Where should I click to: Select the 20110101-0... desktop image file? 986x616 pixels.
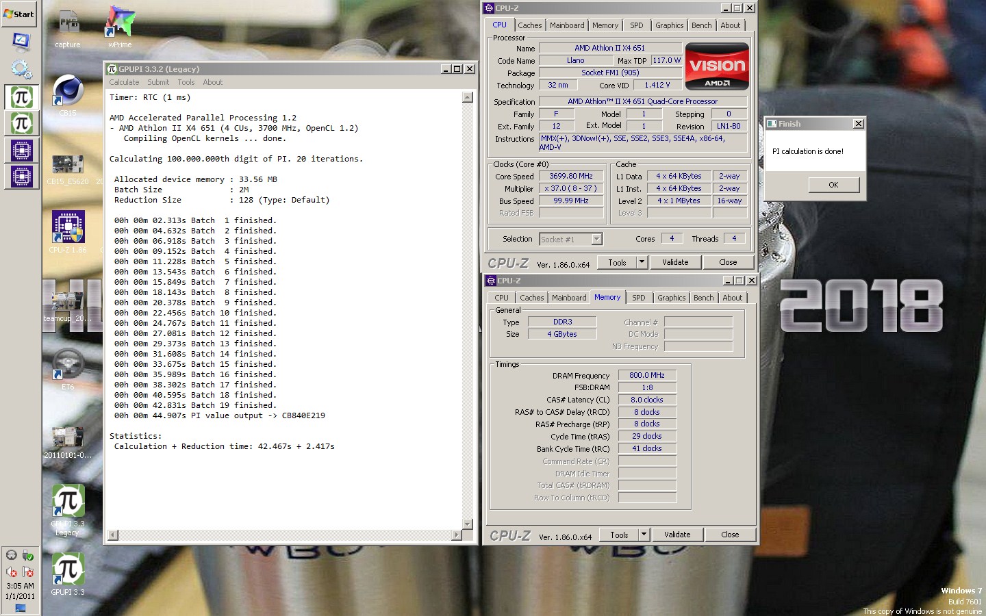[68, 442]
